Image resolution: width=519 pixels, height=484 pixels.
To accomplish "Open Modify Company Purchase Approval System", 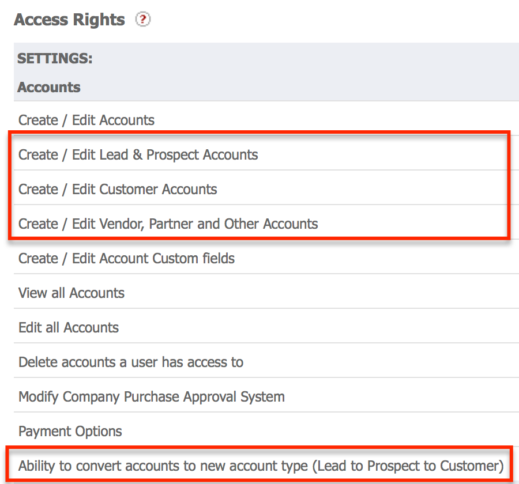I will (152, 397).
